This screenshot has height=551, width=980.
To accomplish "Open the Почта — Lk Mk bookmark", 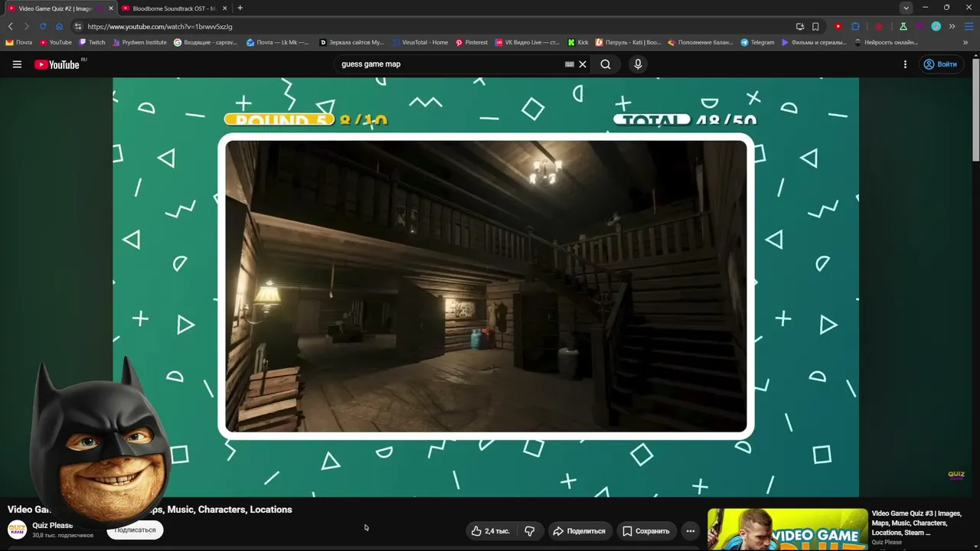I will click(x=277, y=43).
